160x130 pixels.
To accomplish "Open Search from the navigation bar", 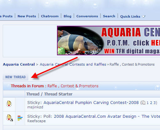I will pyautogui.click(x=109, y=16).
